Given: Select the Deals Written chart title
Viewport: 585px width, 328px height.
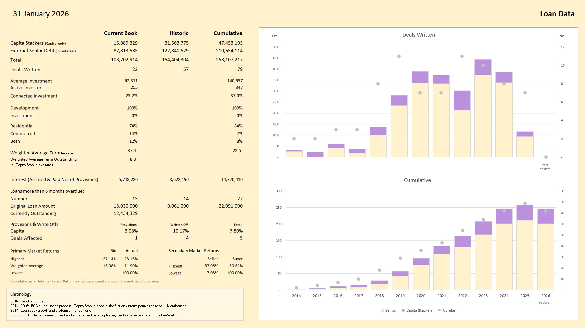Looking at the screenshot, I should [418, 35].
